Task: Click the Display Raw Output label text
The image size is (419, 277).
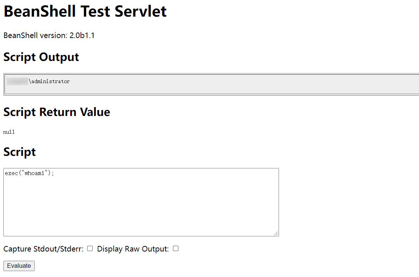Action: (x=133, y=249)
